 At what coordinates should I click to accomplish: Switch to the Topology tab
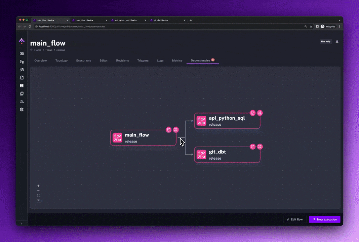(x=62, y=61)
